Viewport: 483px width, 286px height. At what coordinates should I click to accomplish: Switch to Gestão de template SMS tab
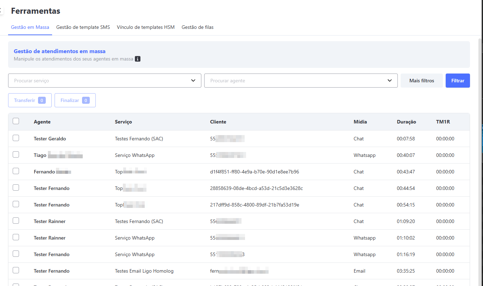tap(83, 27)
